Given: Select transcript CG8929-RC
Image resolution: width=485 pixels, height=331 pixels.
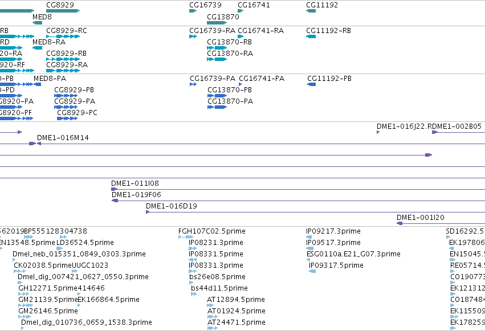Looking at the screenshot, I should pos(63,36).
